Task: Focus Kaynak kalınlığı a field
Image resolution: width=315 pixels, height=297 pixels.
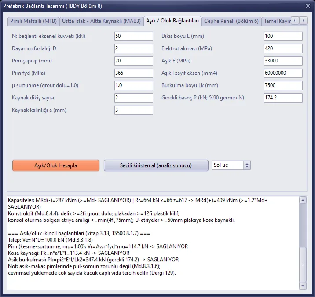Action: pyautogui.click(x=134, y=110)
